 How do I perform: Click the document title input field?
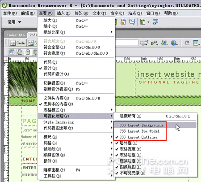127,43
